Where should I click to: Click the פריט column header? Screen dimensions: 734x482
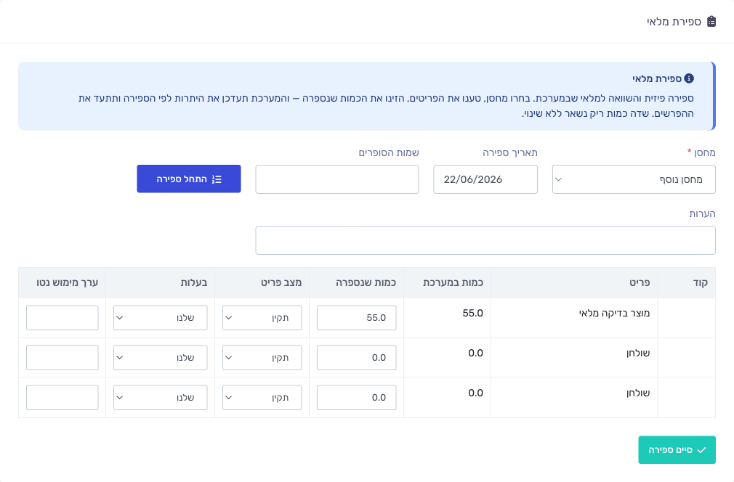coord(640,282)
